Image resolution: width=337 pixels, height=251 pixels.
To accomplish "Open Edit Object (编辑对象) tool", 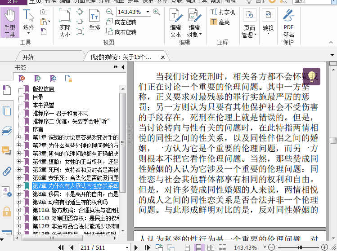I will point(194,22).
